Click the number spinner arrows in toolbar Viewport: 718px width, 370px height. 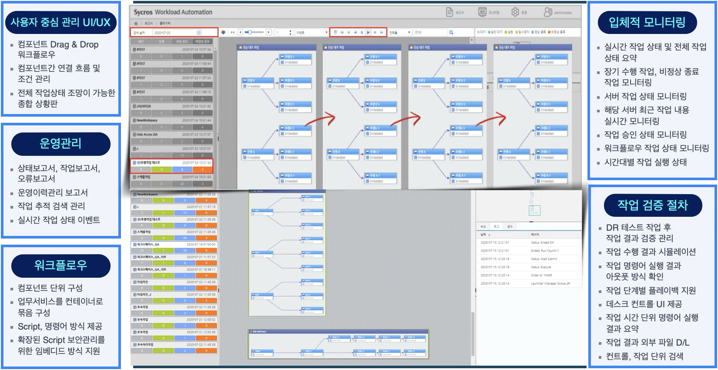(x=290, y=32)
